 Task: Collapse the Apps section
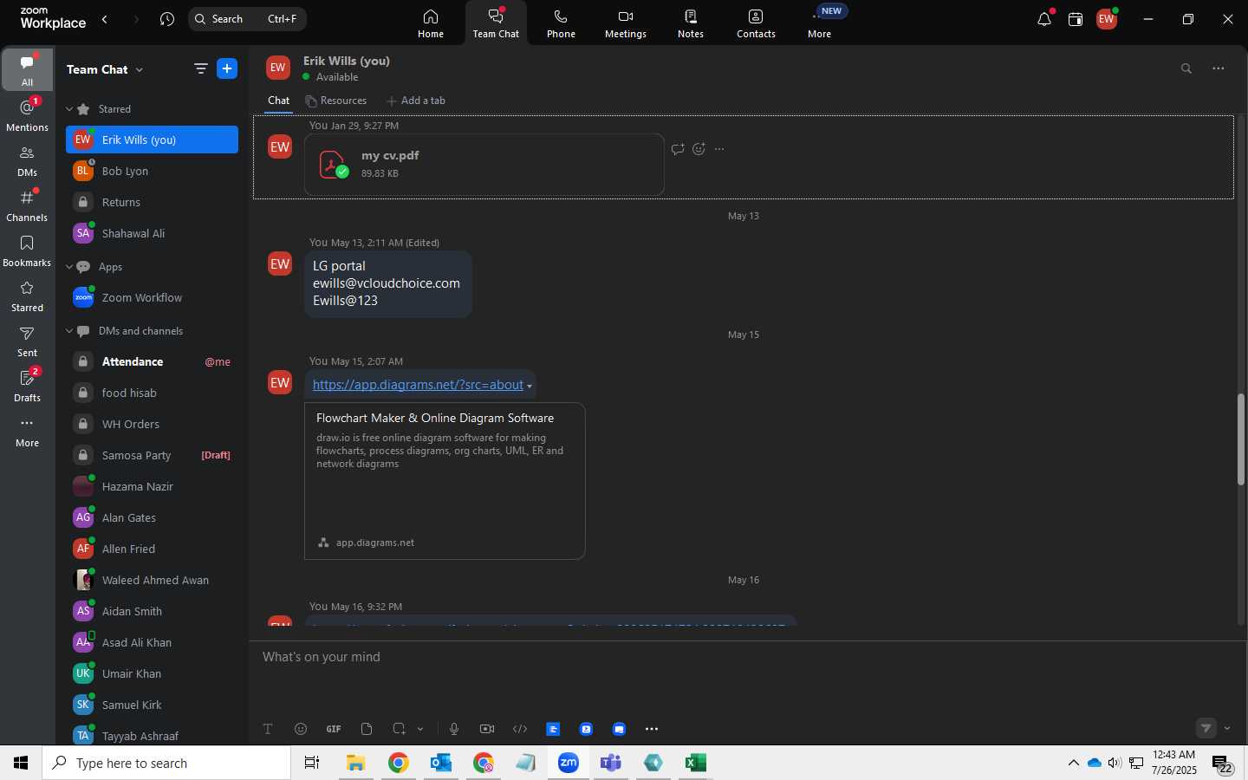[69, 267]
